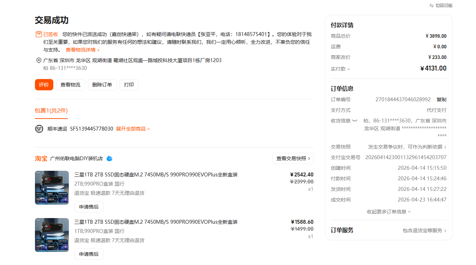Screen dimensions: 476x265
Task: Open the transaction snapshot button
Action: (293, 158)
